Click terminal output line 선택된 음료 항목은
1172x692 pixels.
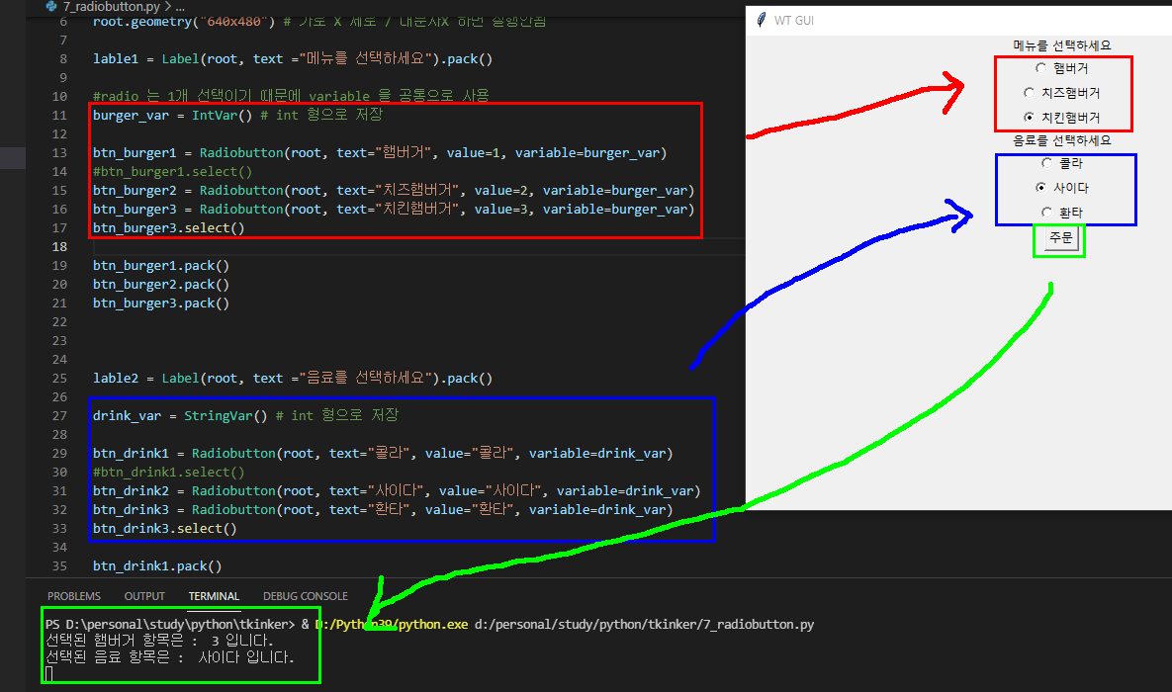click(170, 656)
